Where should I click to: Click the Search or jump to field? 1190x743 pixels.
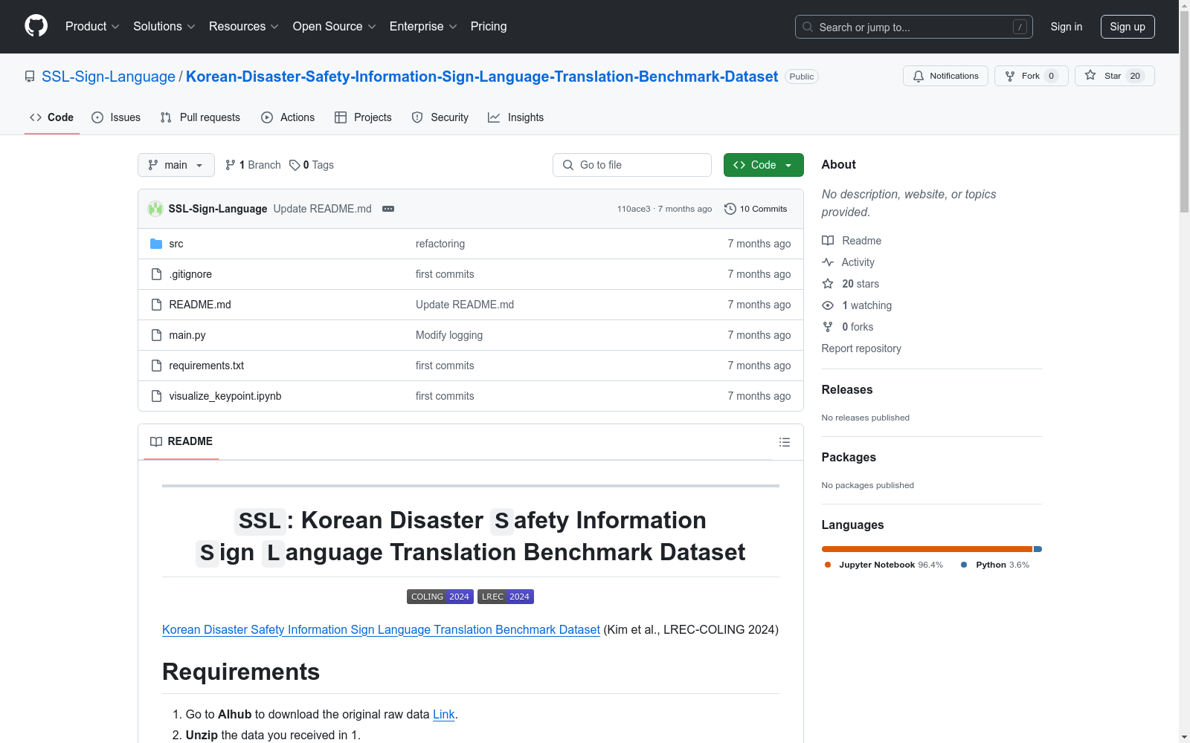914,27
